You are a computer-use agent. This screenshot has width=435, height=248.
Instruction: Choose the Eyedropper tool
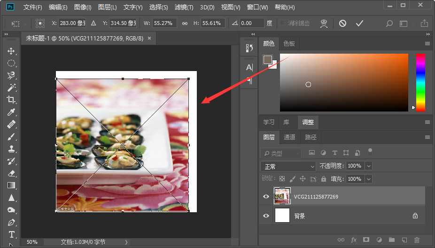pos(11,112)
